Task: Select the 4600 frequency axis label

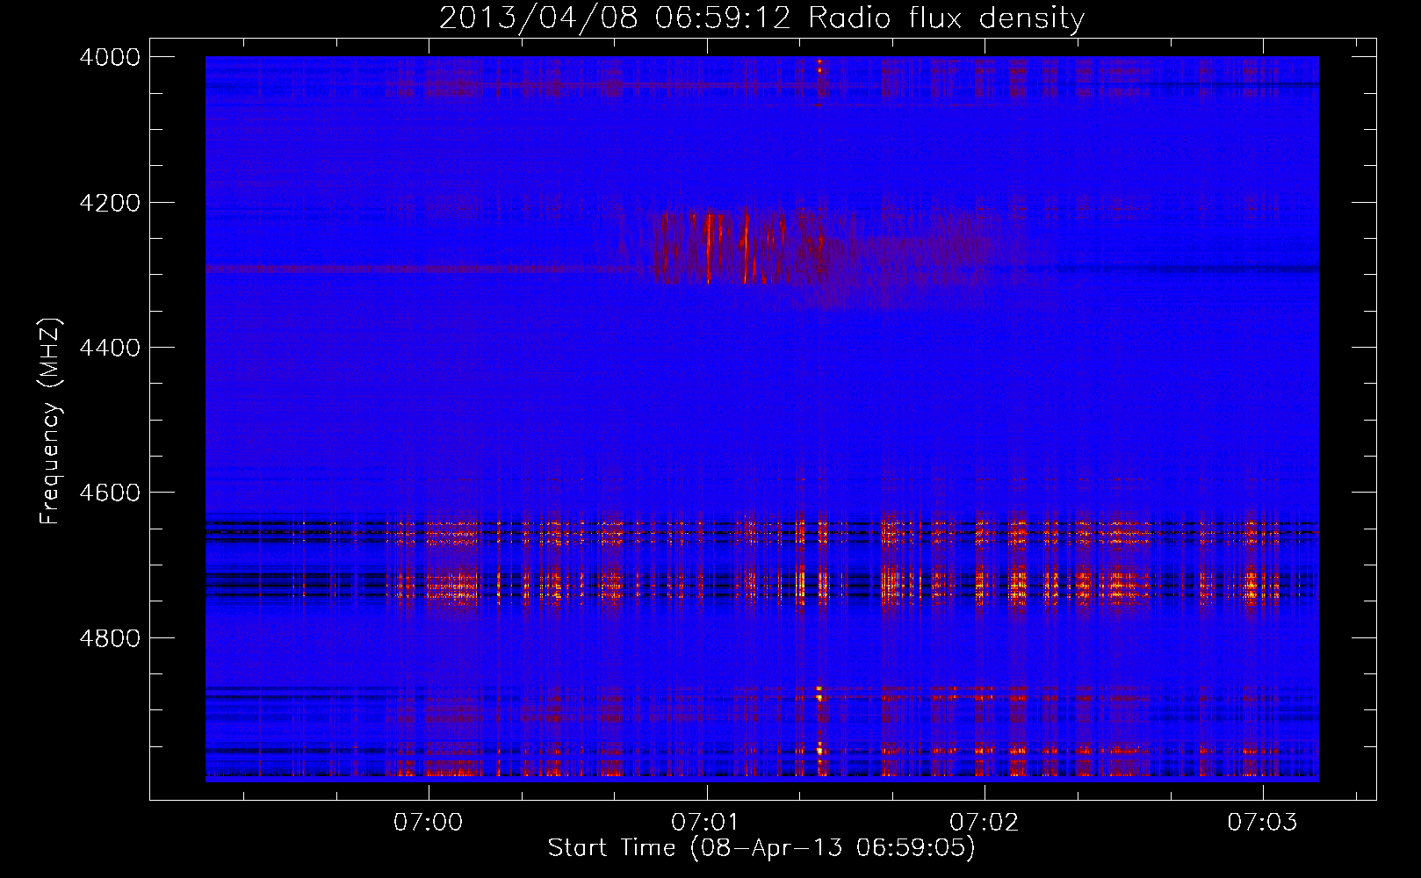Action: pyautogui.click(x=110, y=493)
